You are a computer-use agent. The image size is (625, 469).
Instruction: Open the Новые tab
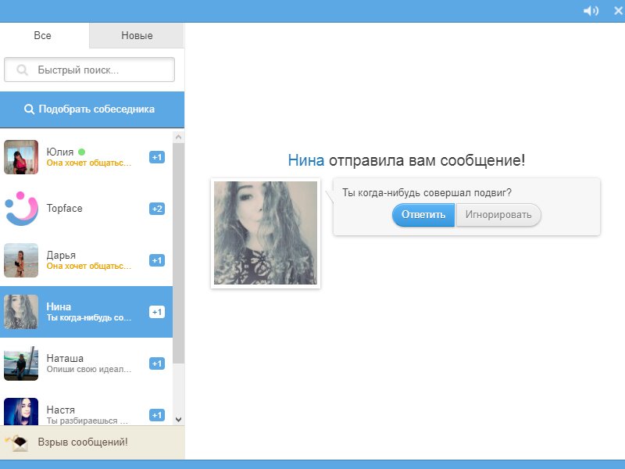[137, 35]
